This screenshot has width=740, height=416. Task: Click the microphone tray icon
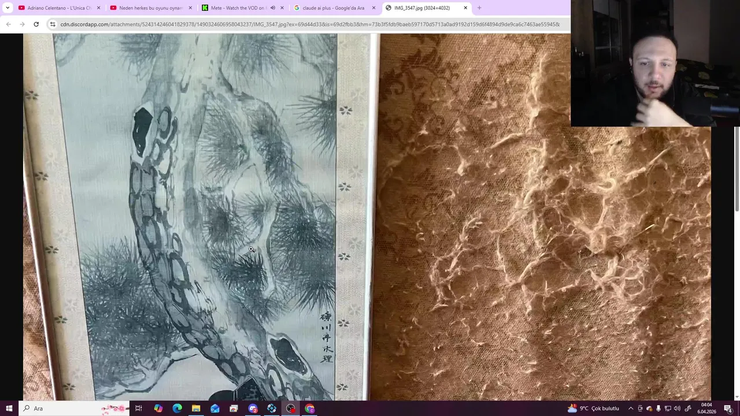[658, 408]
